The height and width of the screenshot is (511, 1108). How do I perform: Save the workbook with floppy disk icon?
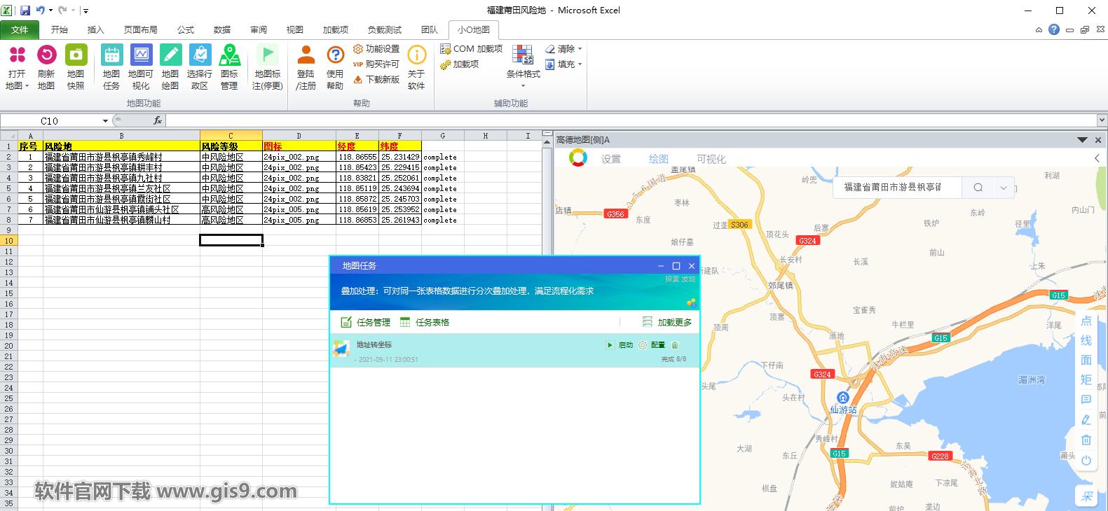[25, 10]
